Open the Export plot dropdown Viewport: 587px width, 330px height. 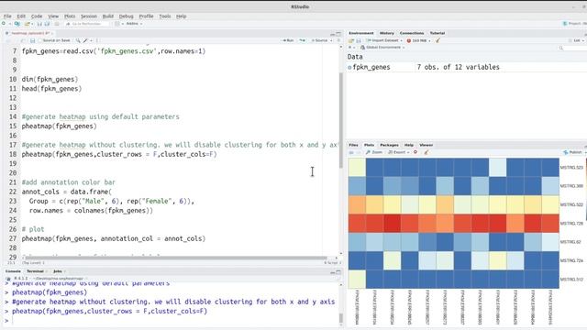398,152
